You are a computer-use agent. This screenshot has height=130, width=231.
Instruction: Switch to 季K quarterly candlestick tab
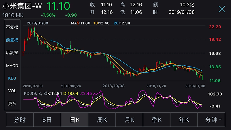tap(157, 120)
